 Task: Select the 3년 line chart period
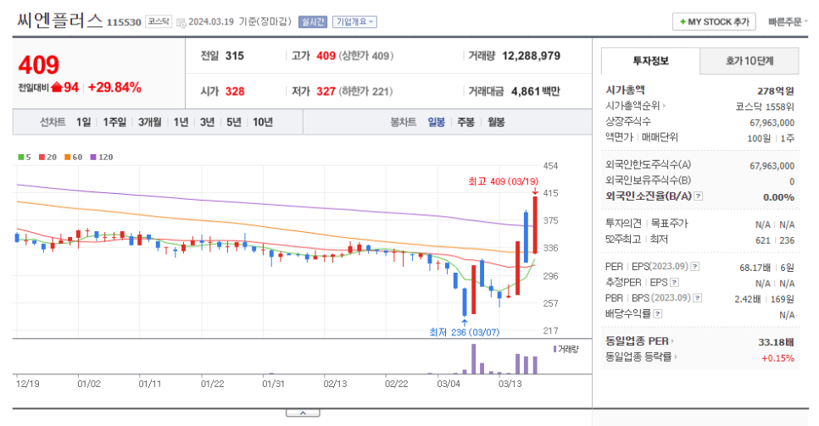point(208,122)
